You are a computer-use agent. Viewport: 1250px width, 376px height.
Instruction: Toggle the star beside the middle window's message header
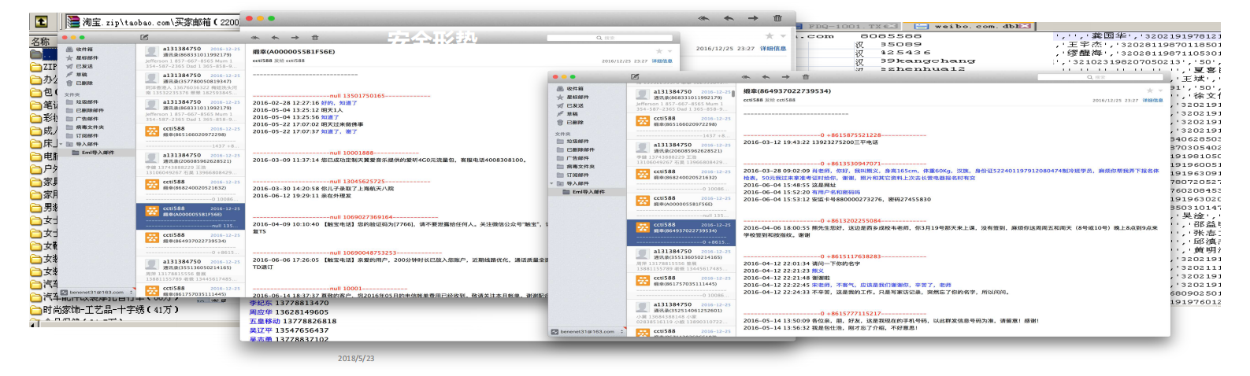[x=659, y=52]
